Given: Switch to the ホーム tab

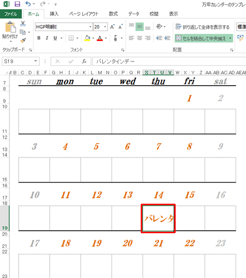Looking at the screenshot, I should pyautogui.click(x=33, y=14).
